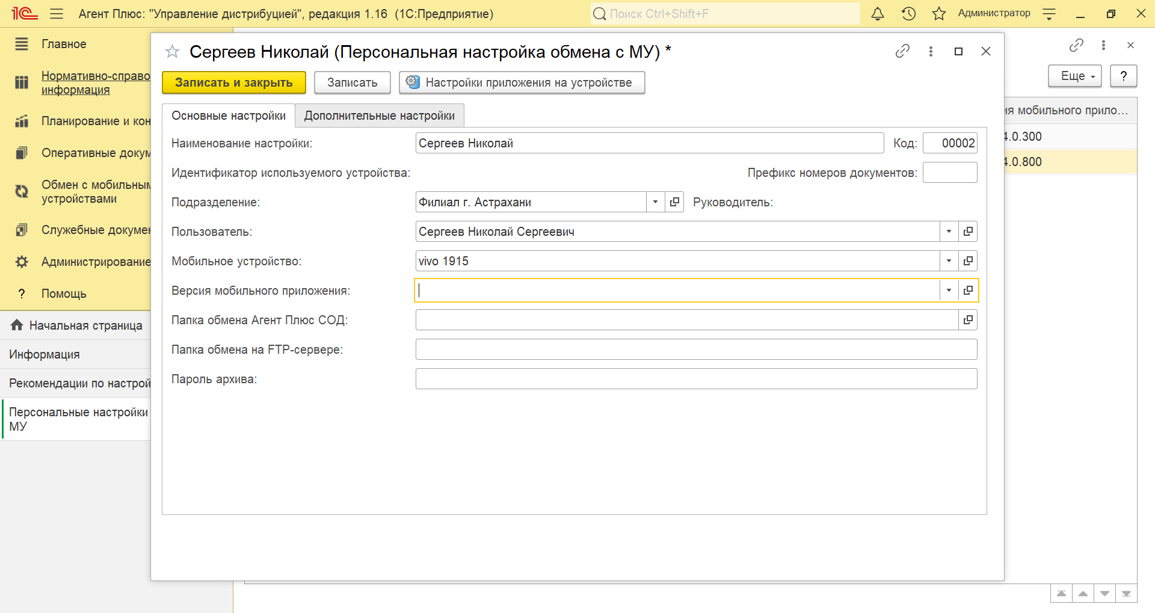Open Подразделение field record button
Viewport: 1155px width, 613px height.
pos(674,202)
